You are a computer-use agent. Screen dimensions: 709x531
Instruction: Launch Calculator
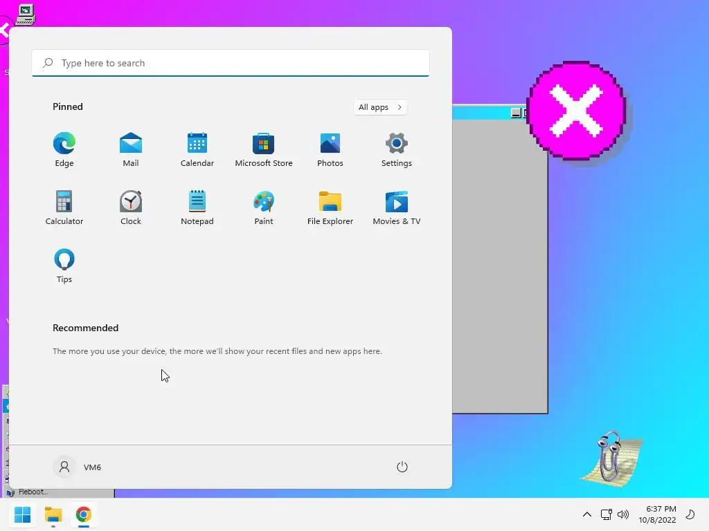(x=64, y=207)
